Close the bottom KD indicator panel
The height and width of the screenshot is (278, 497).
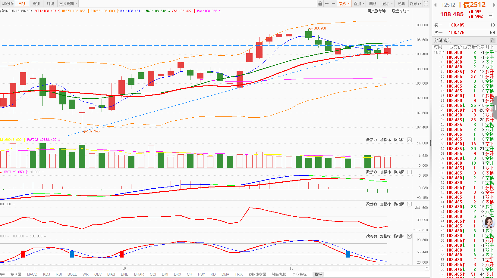coord(409,236)
